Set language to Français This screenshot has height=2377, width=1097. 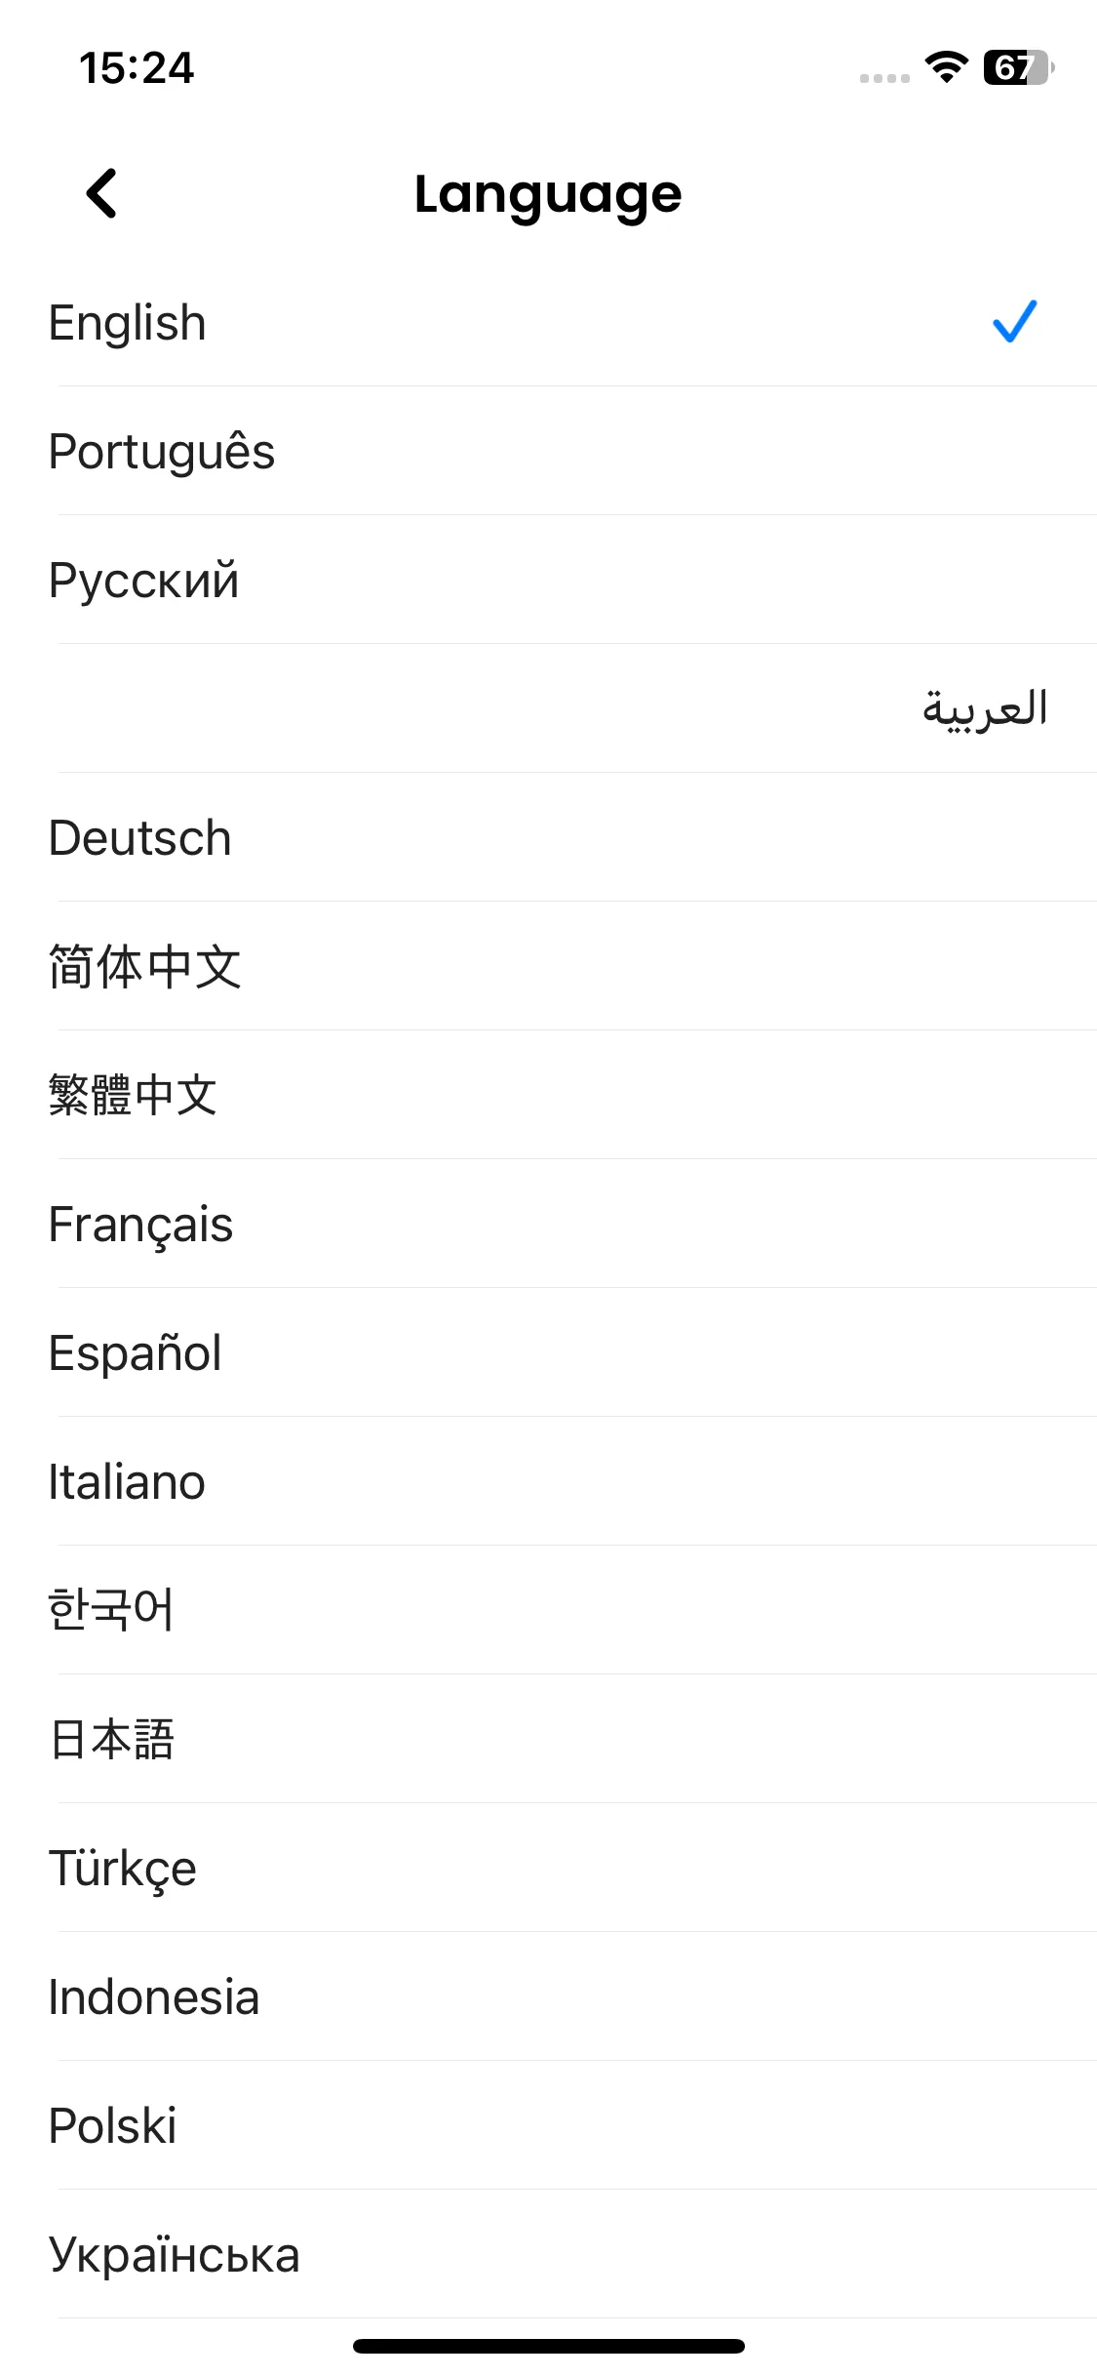point(548,1224)
